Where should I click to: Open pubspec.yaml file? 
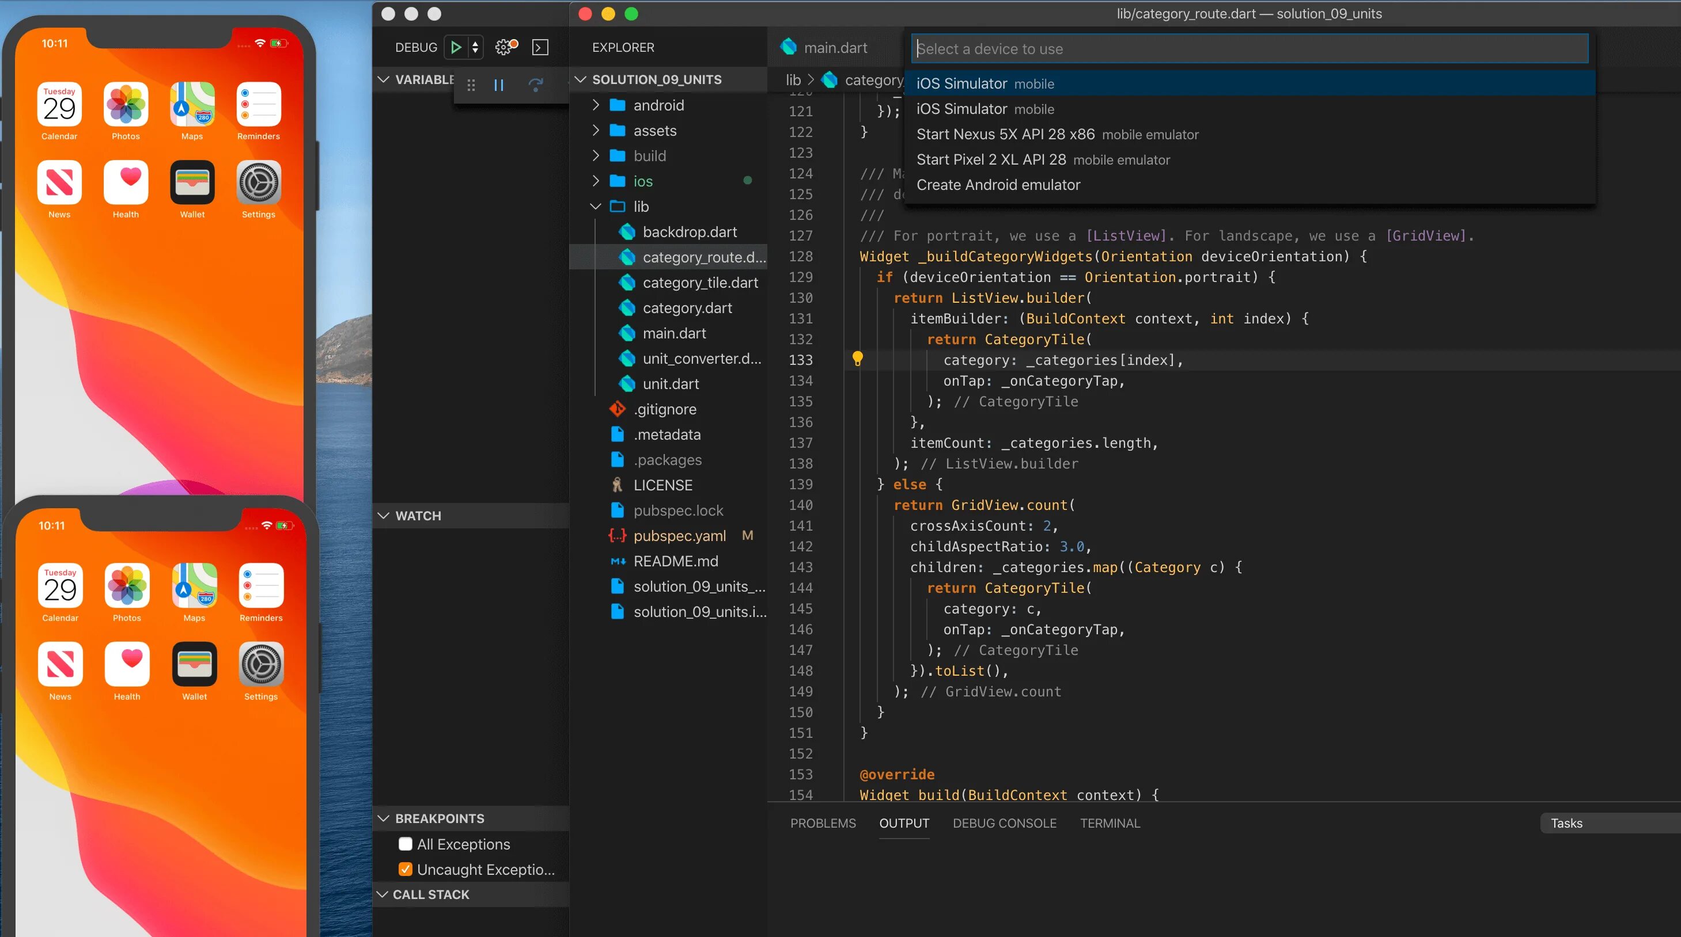[668, 535]
